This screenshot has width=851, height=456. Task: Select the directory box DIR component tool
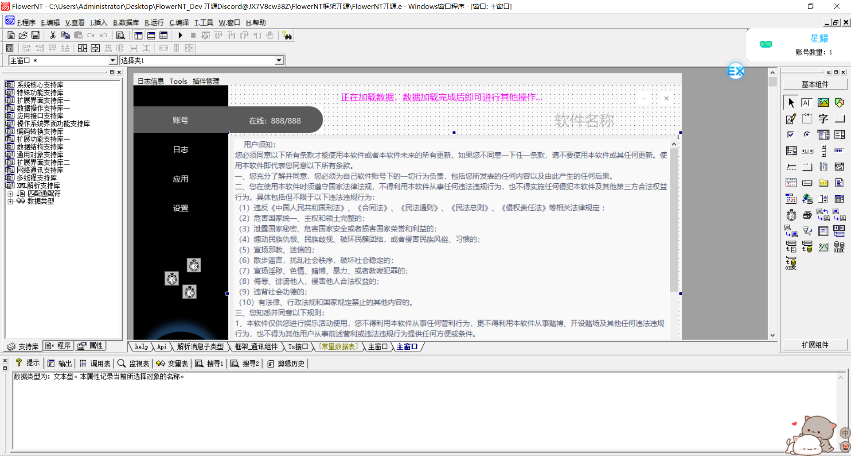[x=823, y=183]
